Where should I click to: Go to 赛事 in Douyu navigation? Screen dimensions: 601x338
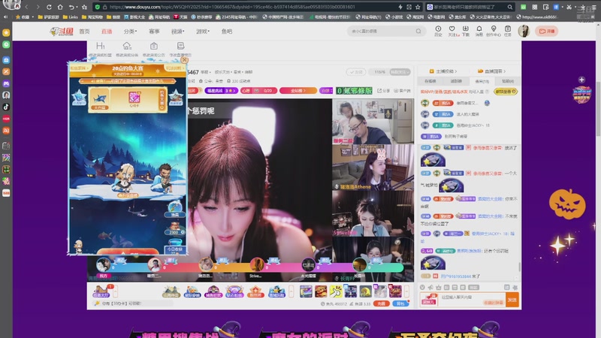tap(154, 32)
